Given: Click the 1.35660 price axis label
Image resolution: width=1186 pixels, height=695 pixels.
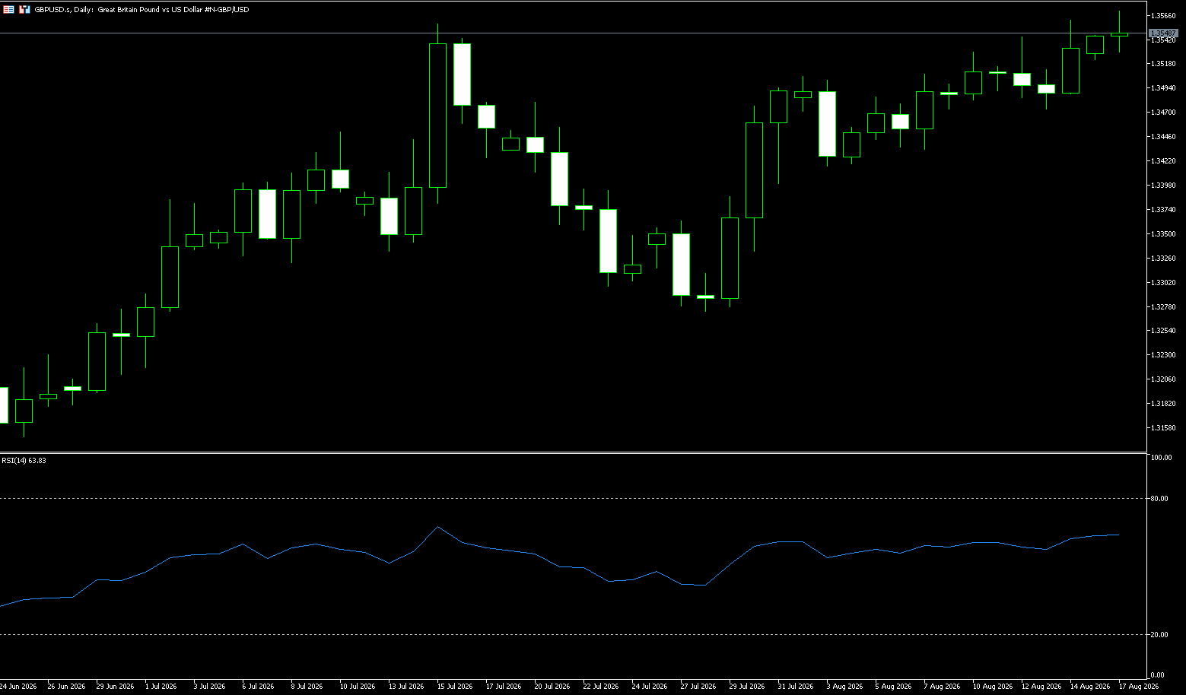Looking at the screenshot, I should pyautogui.click(x=1164, y=15).
